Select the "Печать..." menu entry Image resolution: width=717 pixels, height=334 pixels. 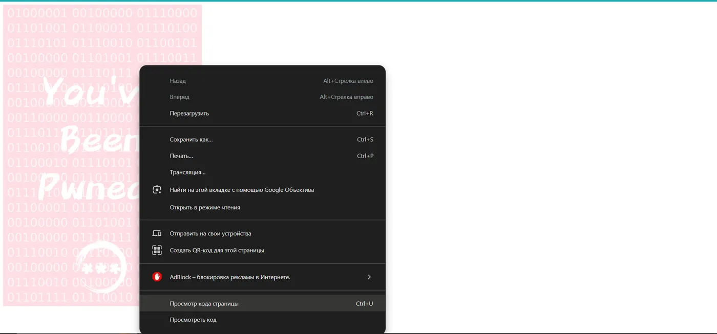tap(262, 155)
